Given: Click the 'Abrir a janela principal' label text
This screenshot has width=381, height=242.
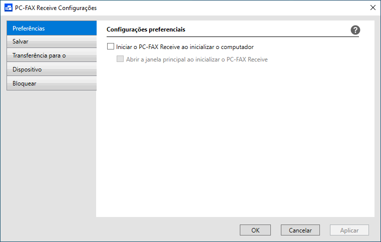Looking at the screenshot, I should click(x=197, y=59).
